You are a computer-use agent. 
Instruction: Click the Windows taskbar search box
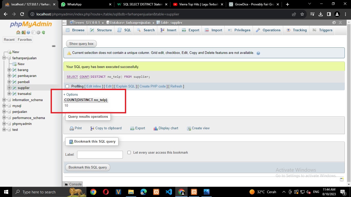point(49,192)
